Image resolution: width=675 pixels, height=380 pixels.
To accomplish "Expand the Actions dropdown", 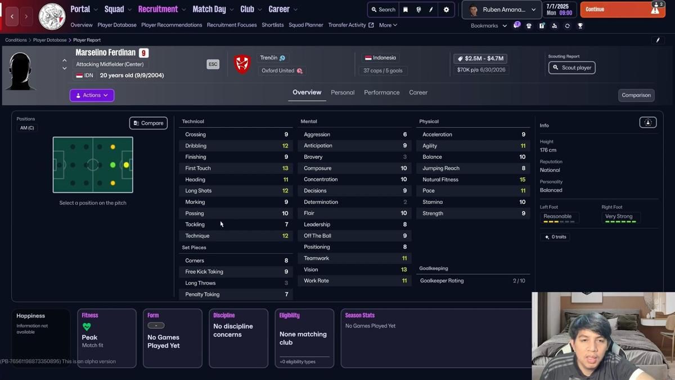I will [x=92, y=95].
